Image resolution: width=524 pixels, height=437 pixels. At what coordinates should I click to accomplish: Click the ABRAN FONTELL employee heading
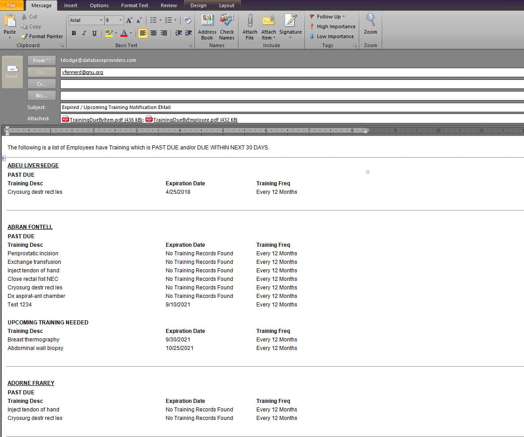(30, 227)
